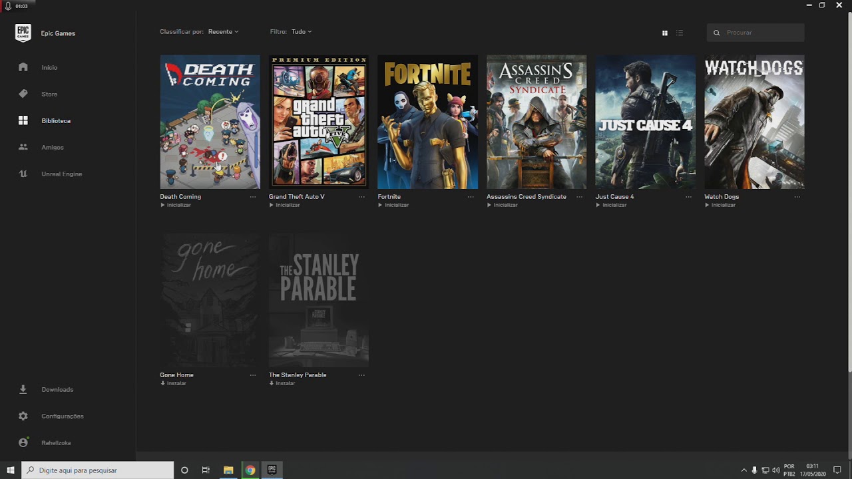Image resolution: width=852 pixels, height=479 pixels.
Task: Click the Store tag icon
Action: click(23, 94)
